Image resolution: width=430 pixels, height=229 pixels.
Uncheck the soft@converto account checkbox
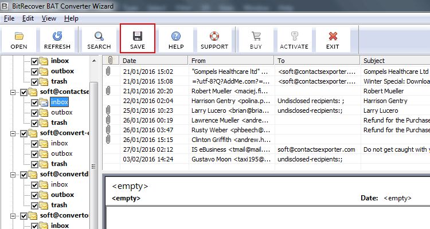[x=24, y=216]
